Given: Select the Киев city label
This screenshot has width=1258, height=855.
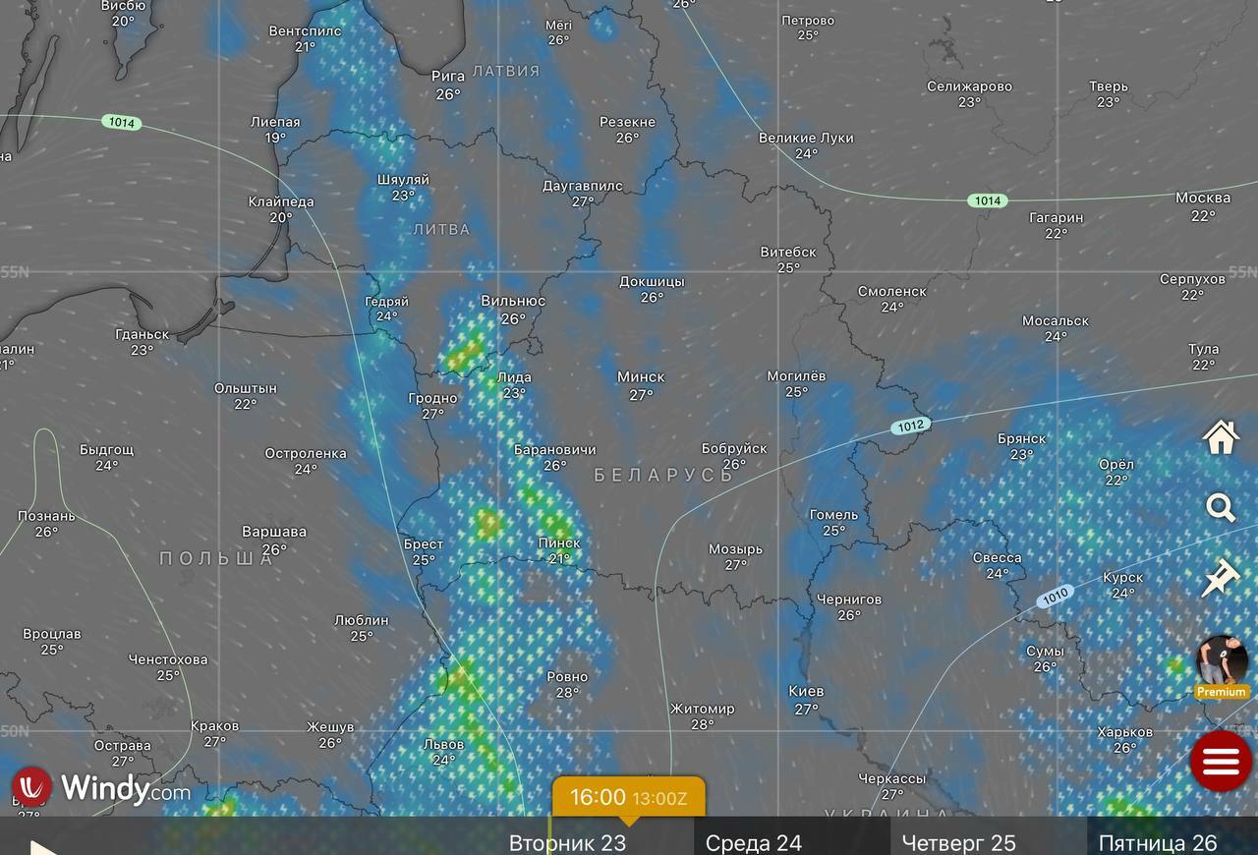Looking at the screenshot, I should pyautogui.click(x=806, y=691).
